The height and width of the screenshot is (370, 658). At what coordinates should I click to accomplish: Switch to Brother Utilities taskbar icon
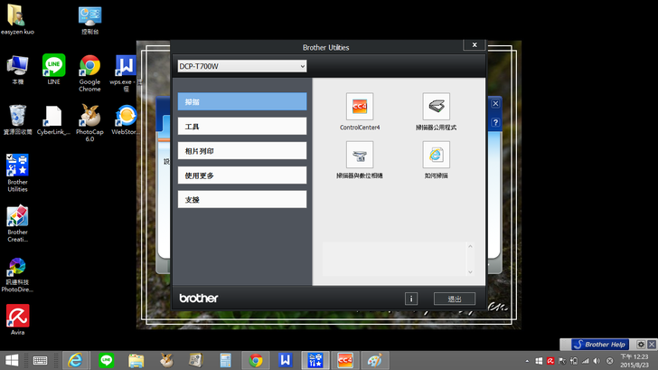[315, 360]
